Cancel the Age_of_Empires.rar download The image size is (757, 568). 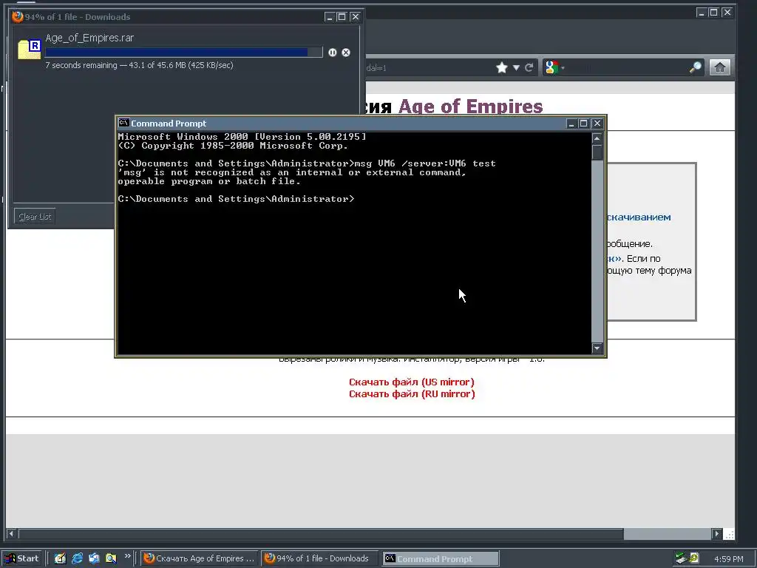coord(346,53)
